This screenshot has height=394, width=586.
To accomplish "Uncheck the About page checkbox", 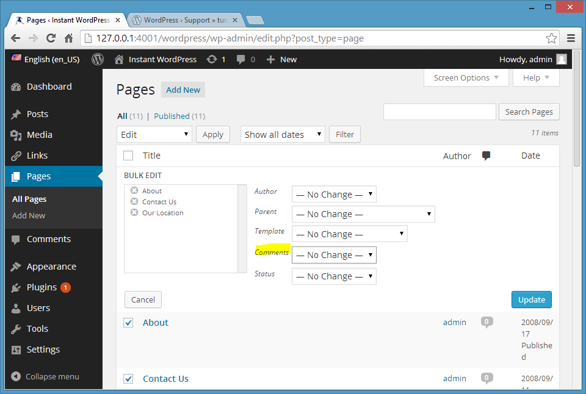I will click(128, 323).
